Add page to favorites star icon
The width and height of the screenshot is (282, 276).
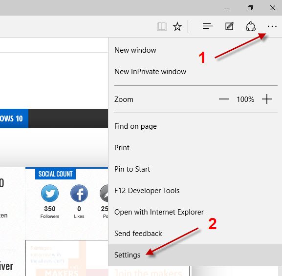click(x=177, y=26)
